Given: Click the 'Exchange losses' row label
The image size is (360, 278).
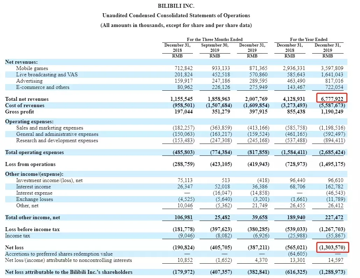Looking at the screenshot, I should pos(35,199).
